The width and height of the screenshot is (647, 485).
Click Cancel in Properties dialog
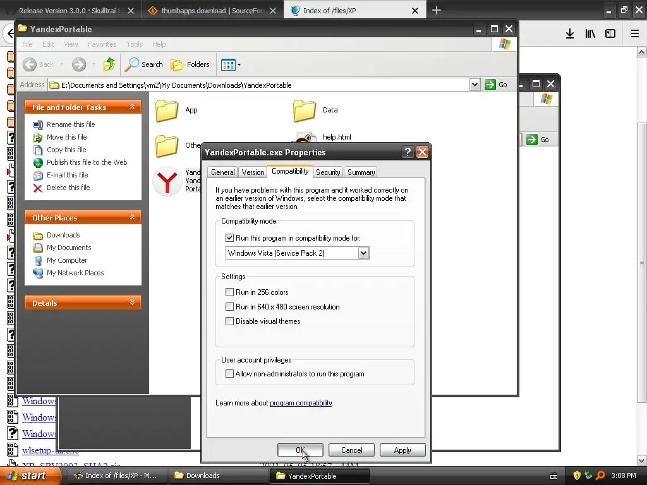[x=351, y=450]
